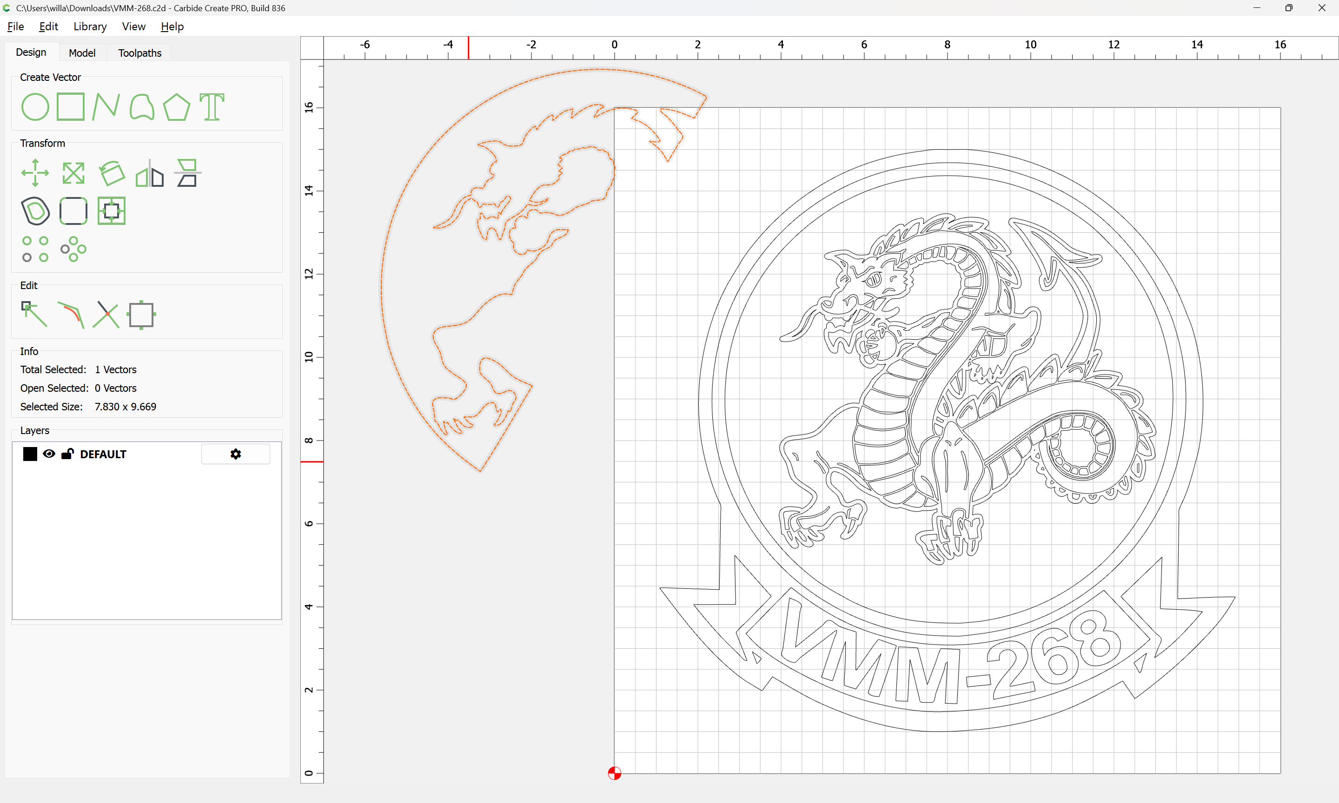Click the Mirror transform icon
Viewport: 1339px width, 803px height.
149,173
